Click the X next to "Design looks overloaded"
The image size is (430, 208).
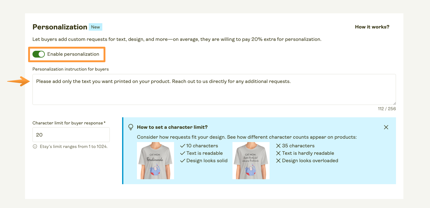coord(279,160)
